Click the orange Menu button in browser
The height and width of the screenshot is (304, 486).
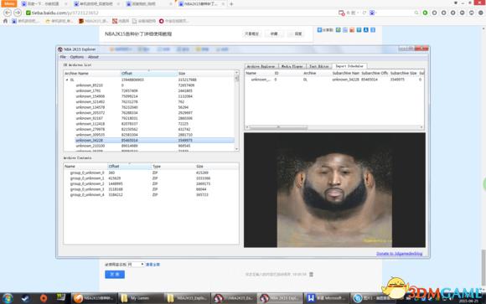tap(8, 3)
